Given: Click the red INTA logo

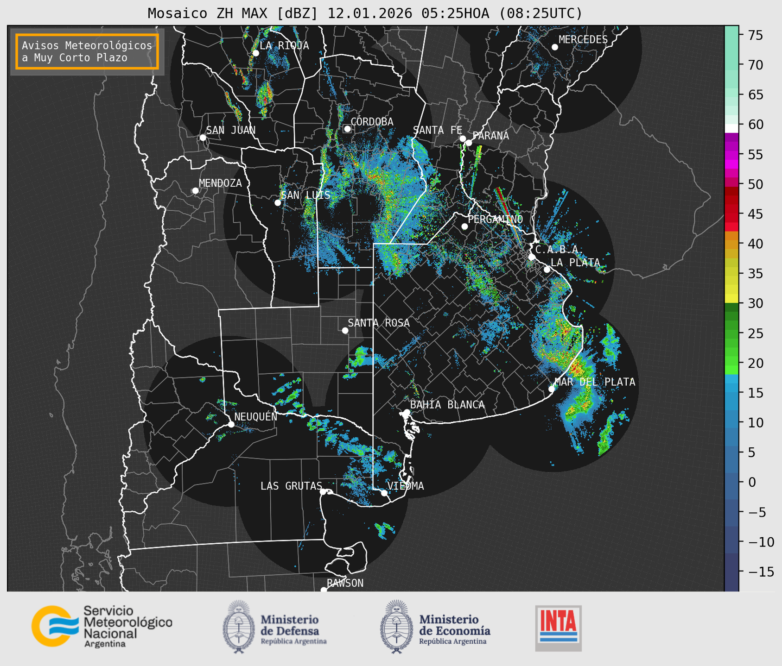Looking at the screenshot, I should 558,628.
